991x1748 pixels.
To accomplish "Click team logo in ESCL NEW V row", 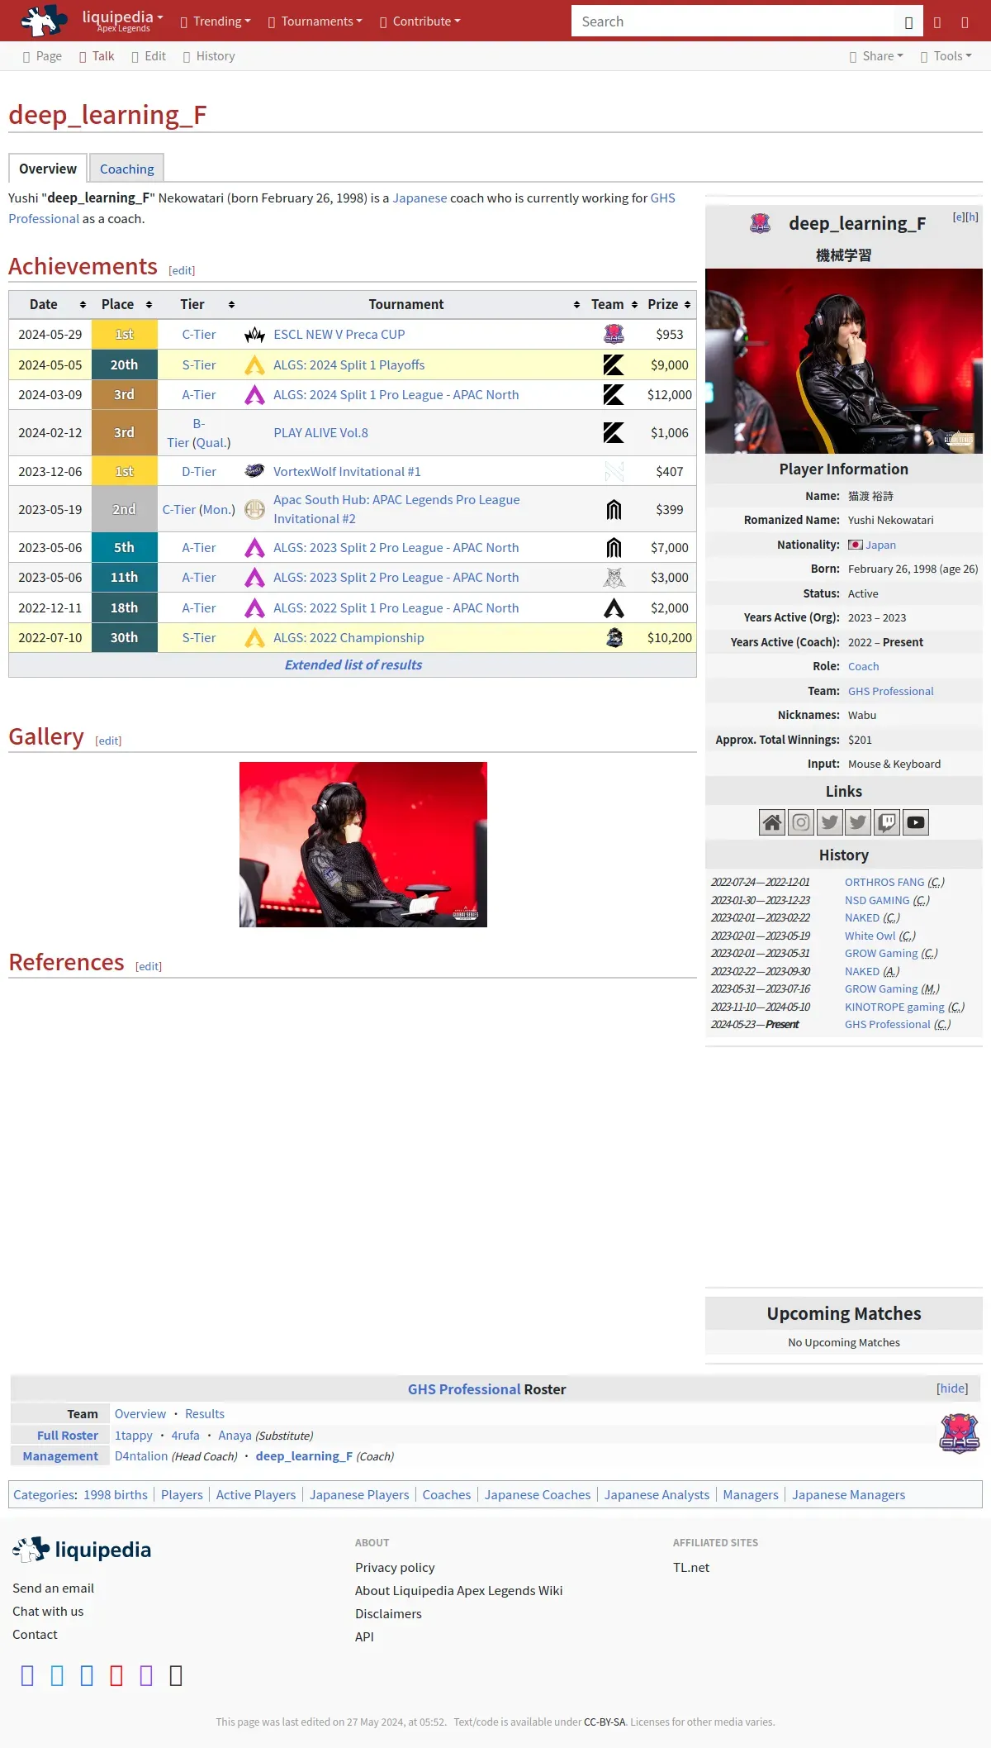I will point(614,335).
